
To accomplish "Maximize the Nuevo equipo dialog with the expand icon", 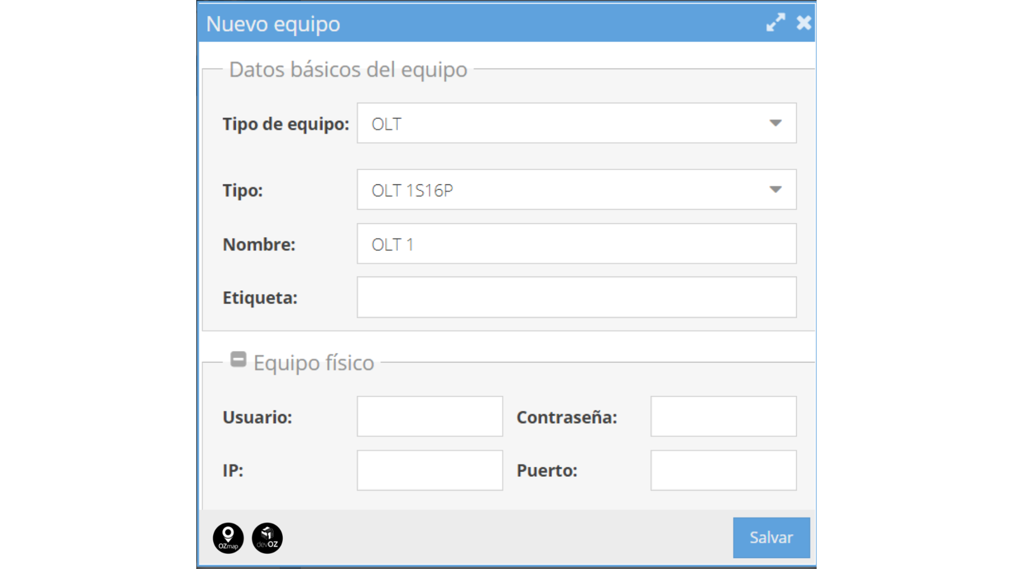I will coord(775,23).
